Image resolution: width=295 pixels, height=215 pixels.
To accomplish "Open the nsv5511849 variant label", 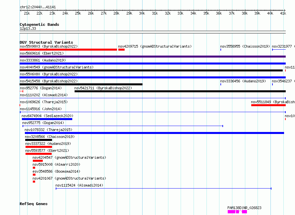I will coord(273,102).
